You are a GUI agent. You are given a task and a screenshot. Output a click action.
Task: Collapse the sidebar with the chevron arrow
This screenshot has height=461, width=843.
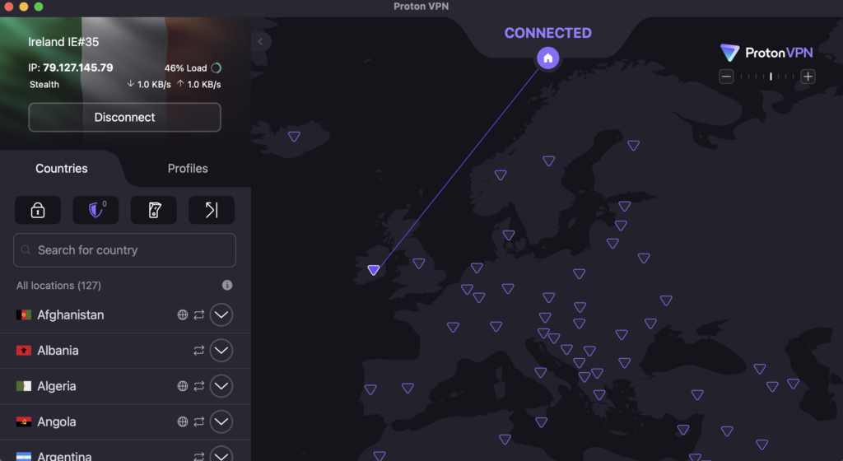click(261, 41)
